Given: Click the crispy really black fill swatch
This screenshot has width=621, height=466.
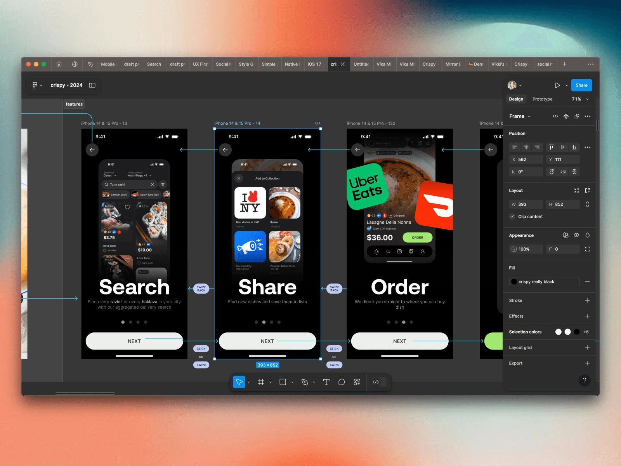Looking at the screenshot, I should coord(514,282).
